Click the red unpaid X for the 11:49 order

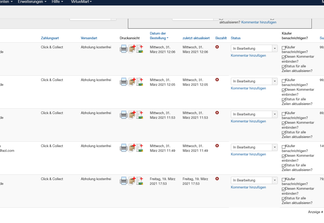point(217,146)
